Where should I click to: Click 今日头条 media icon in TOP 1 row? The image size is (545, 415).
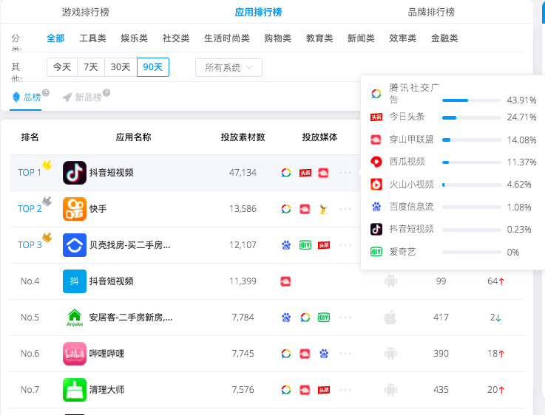pos(305,173)
